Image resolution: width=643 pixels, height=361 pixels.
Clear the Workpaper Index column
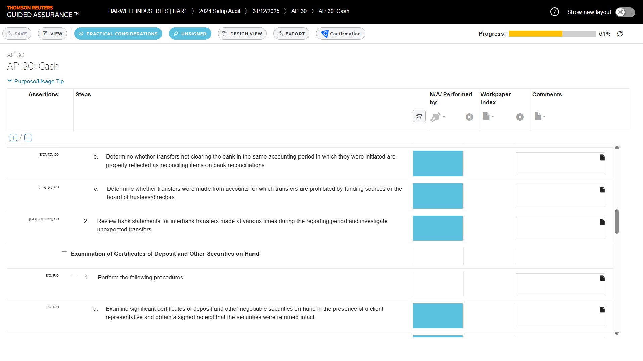[x=520, y=117]
